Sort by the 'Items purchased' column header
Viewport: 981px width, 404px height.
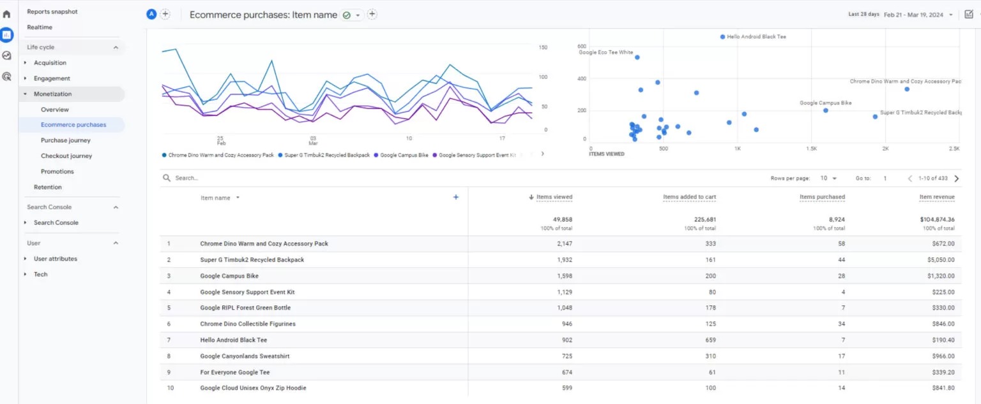[822, 197]
